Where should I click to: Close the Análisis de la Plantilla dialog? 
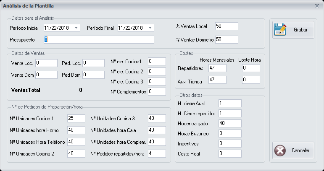pyautogui.click(x=316, y=6)
